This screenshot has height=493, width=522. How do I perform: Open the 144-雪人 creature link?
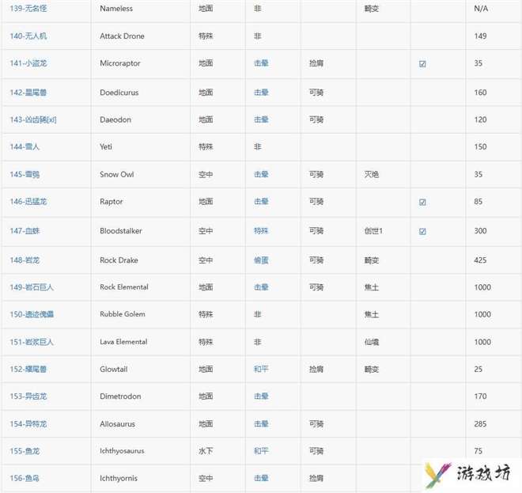[x=25, y=147]
